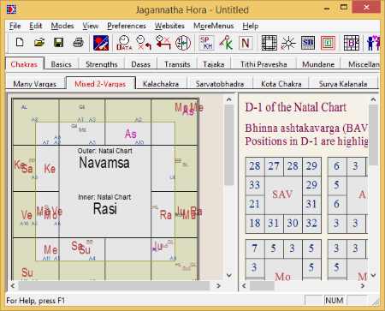This screenshot has height=311, width=385.
Task: Click the red N toolbar icon
Action: coord(246,43)
